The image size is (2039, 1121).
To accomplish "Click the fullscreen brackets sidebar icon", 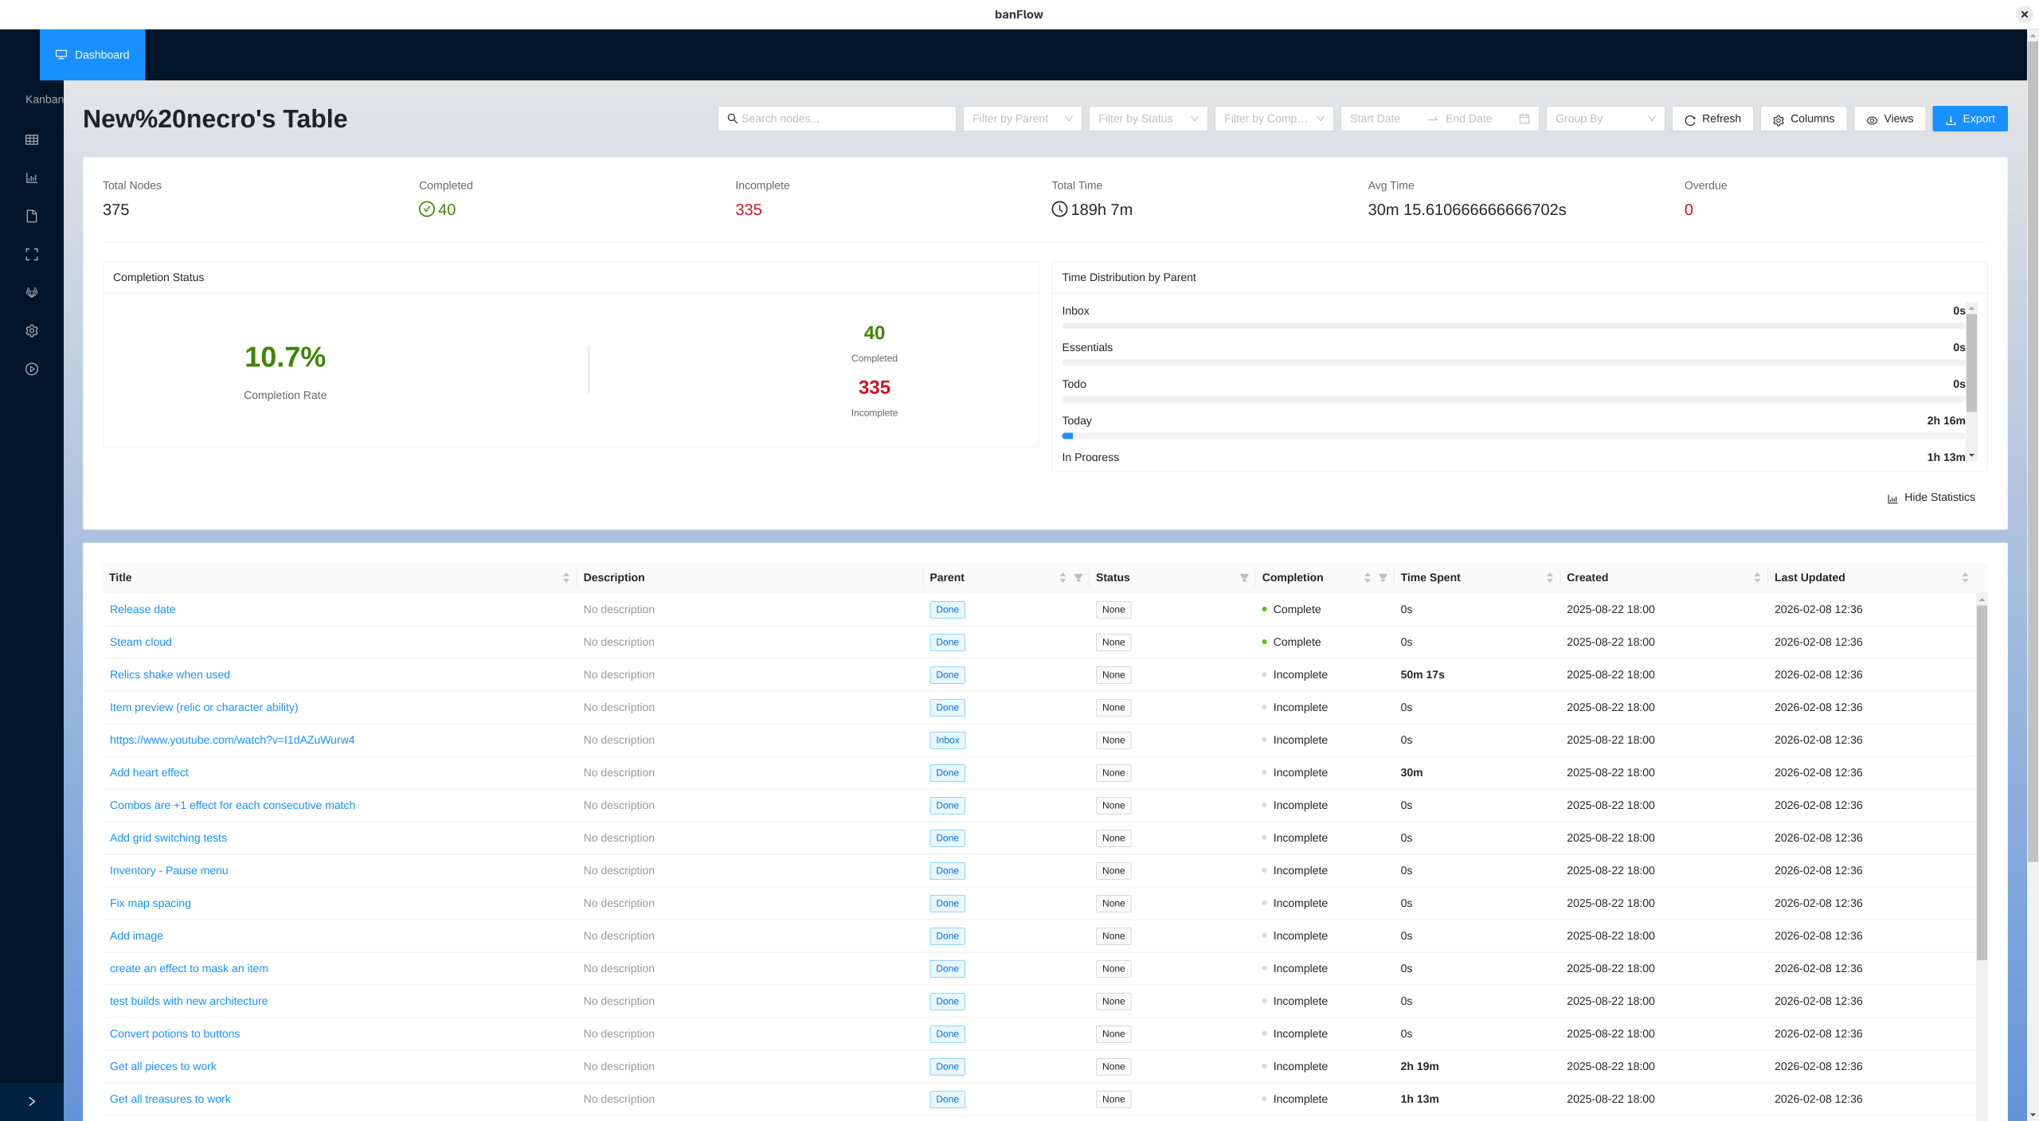I will tap(32, 255).
